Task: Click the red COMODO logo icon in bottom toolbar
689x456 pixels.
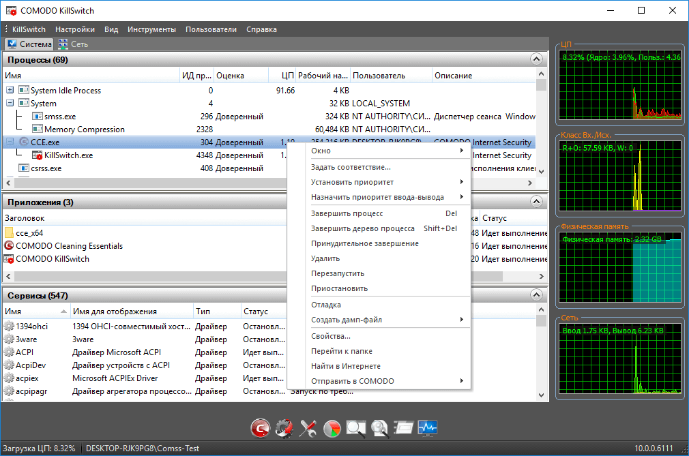Action: 260,428
